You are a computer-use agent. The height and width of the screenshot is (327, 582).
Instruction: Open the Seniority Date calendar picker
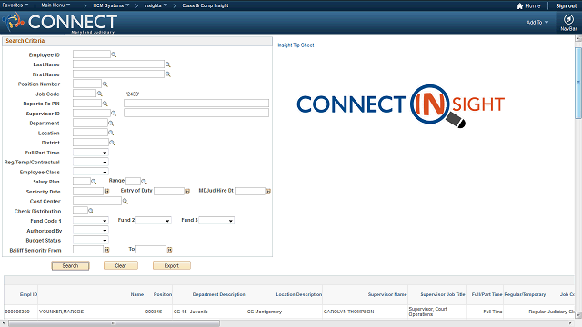107,192
